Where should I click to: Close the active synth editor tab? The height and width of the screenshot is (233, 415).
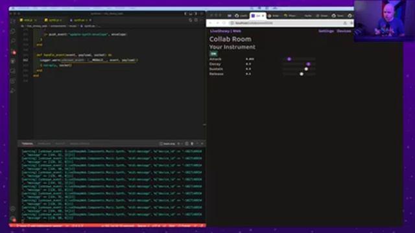tap(91, 20)
